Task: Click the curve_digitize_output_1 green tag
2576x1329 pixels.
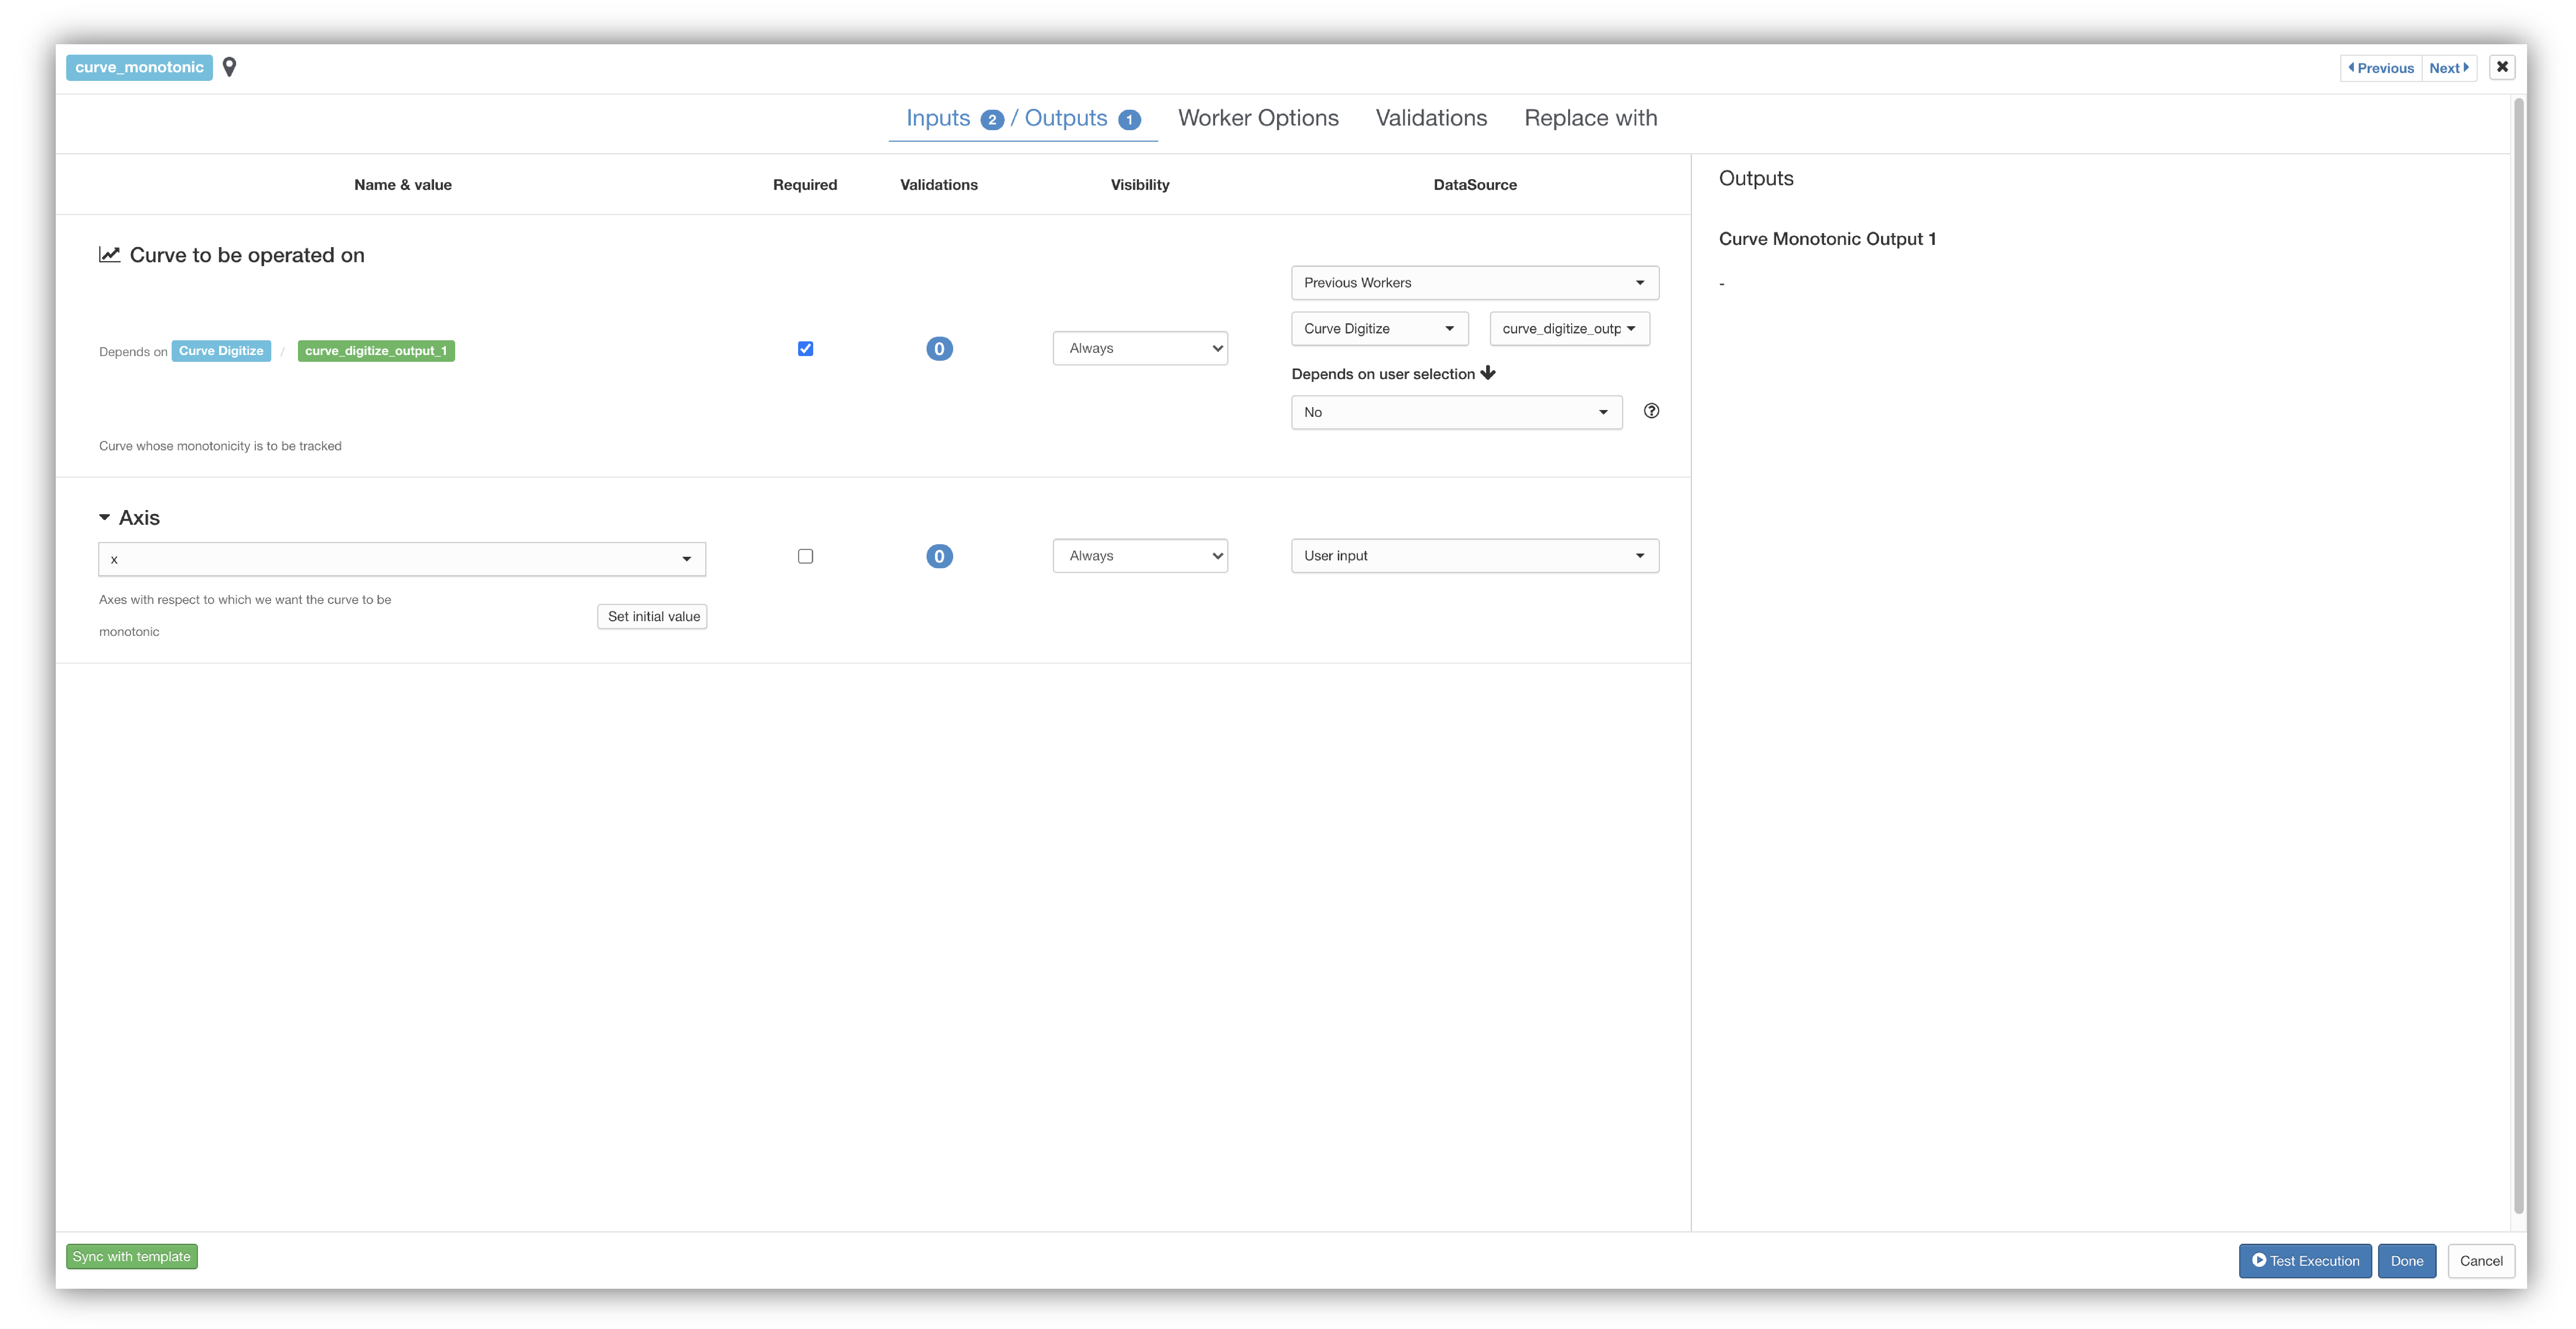Action: click(376, 351)
